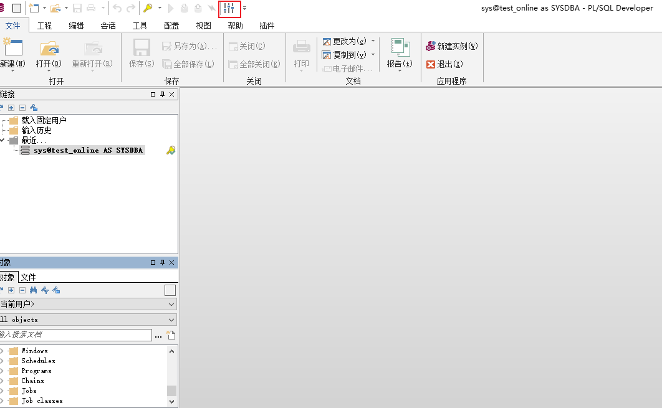Screen dimensions: 662x408
Task: Click the plus icon in 链接 panel toolbar
Action: pyautogui.click(x=11, y=108)
